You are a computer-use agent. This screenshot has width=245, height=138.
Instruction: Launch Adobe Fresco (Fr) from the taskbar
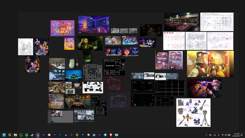(x=60, y=135)
